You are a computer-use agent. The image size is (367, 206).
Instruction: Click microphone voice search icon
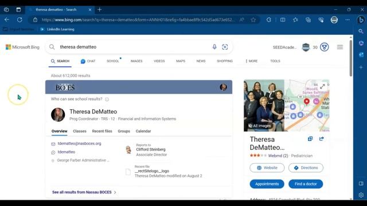(214, 47)
